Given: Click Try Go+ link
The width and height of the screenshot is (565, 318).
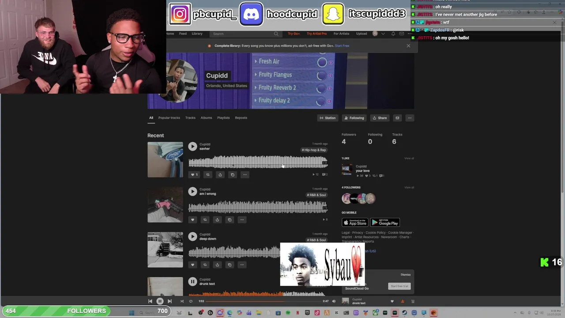Looking at the screenshot, I should pos(294,34).
